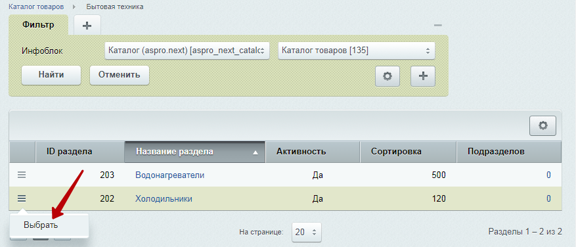Switch to the Фильтр tab
The image size is (576, 247).
pos(38,25)
